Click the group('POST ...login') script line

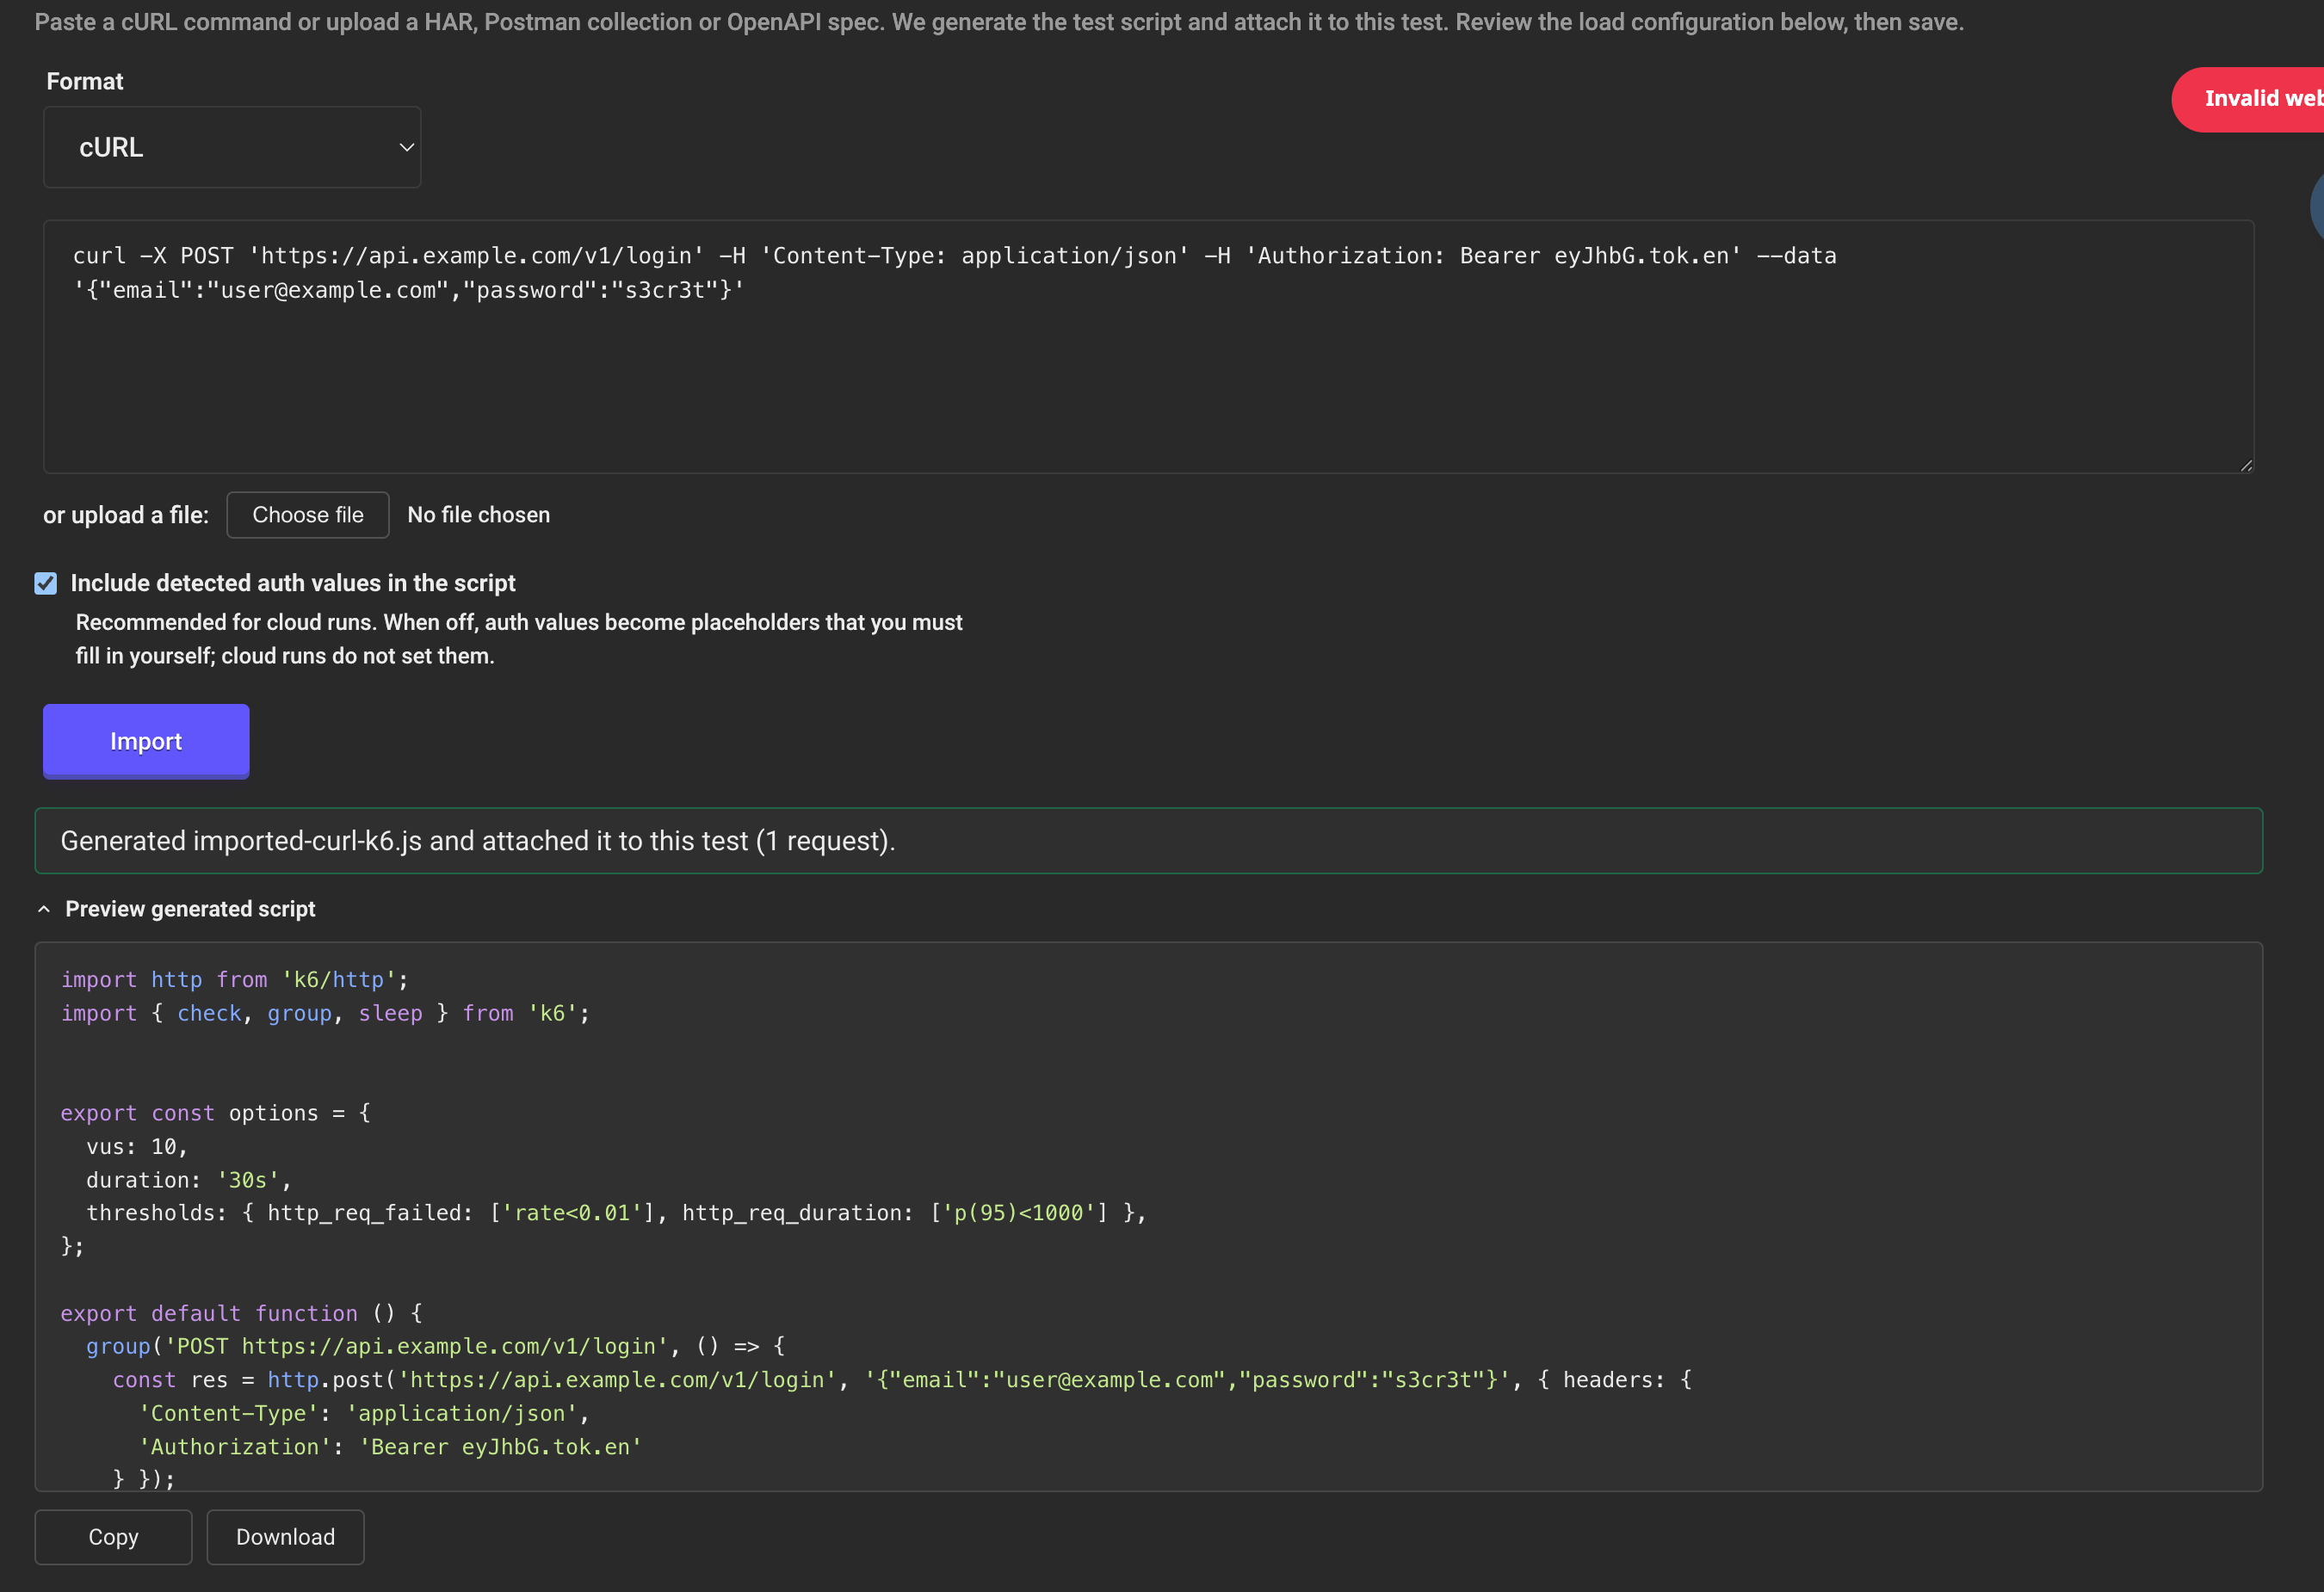click(436, 1347)
